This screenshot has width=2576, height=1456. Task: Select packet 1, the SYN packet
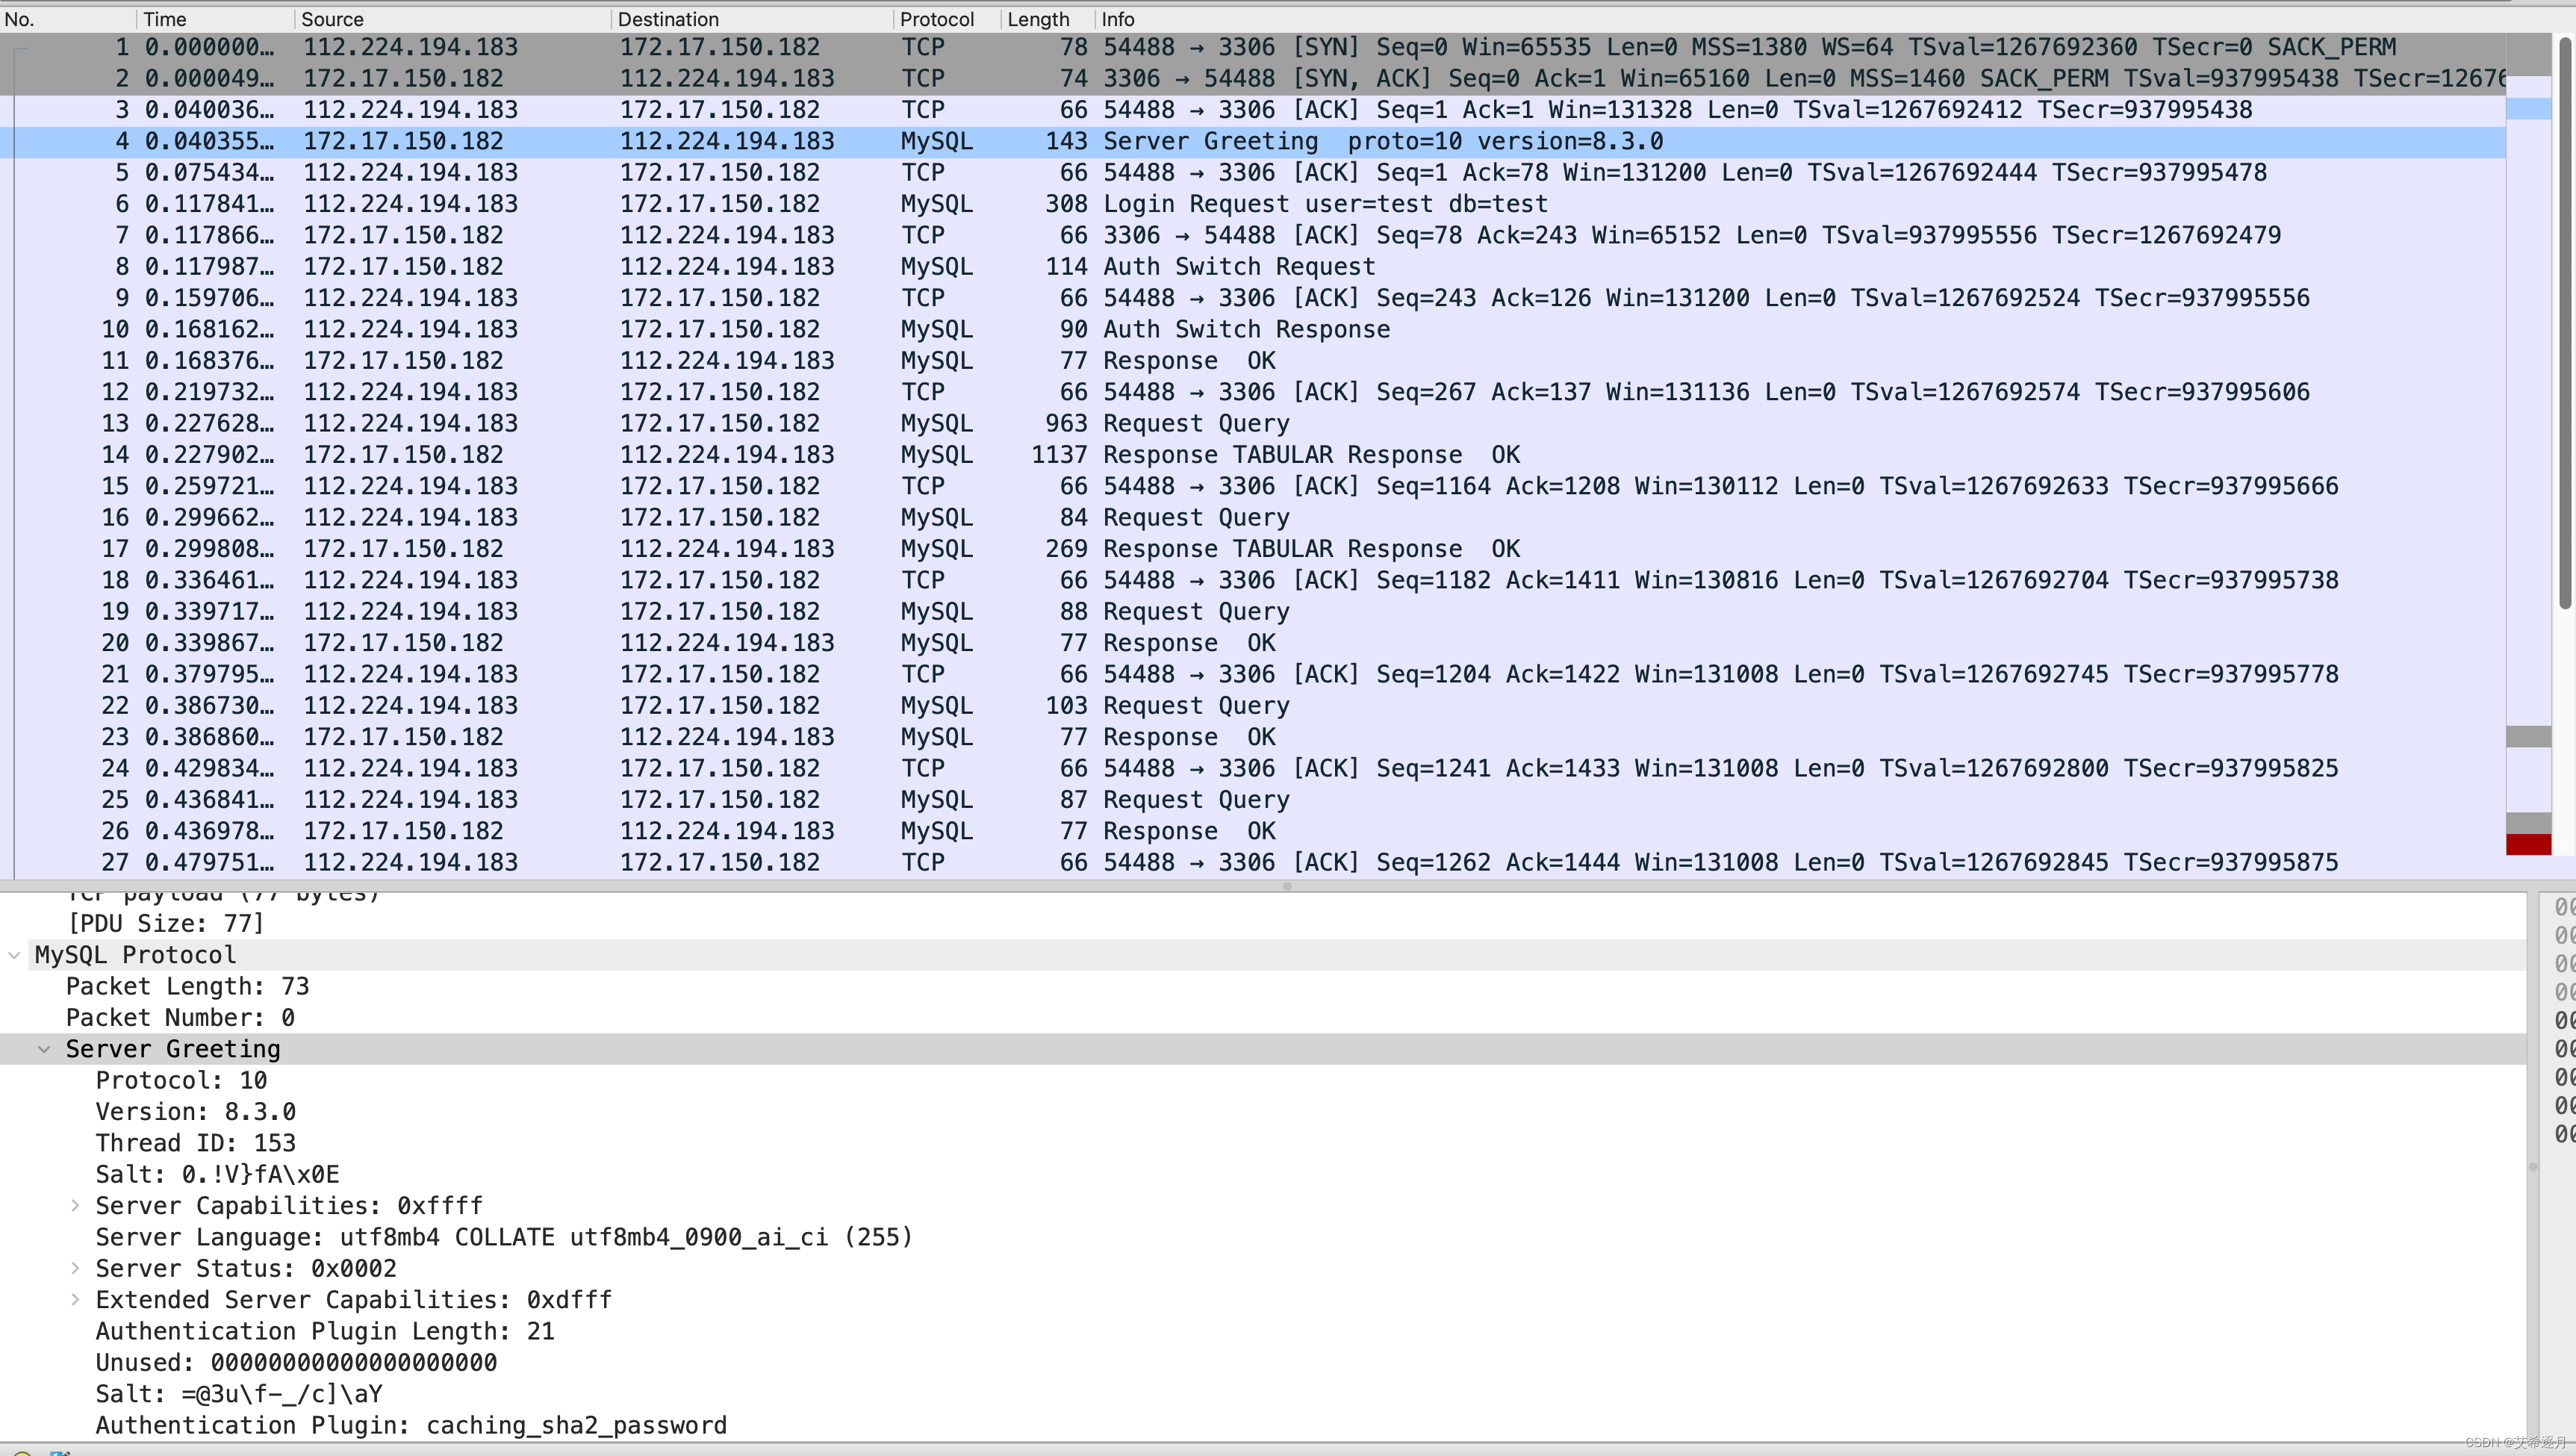tap(1253, 47)
